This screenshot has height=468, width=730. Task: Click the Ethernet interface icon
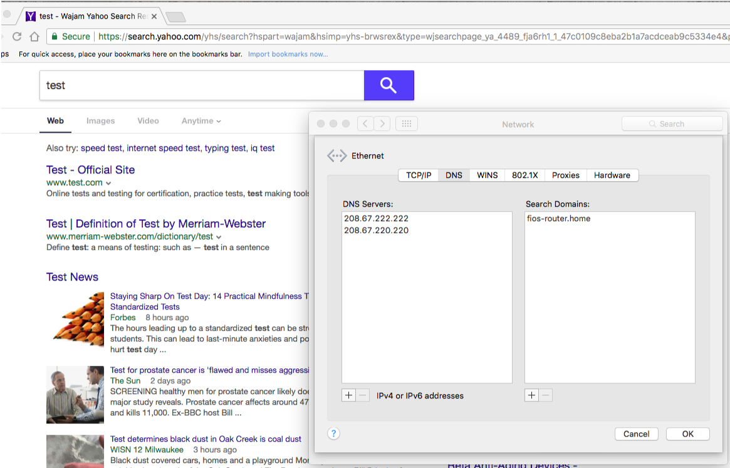[336, 155]
